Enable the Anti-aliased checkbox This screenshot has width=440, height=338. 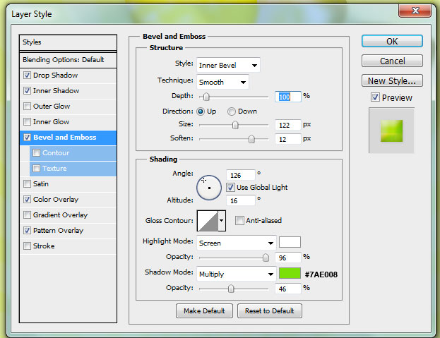pyautogui.click(x=240, y=221)
